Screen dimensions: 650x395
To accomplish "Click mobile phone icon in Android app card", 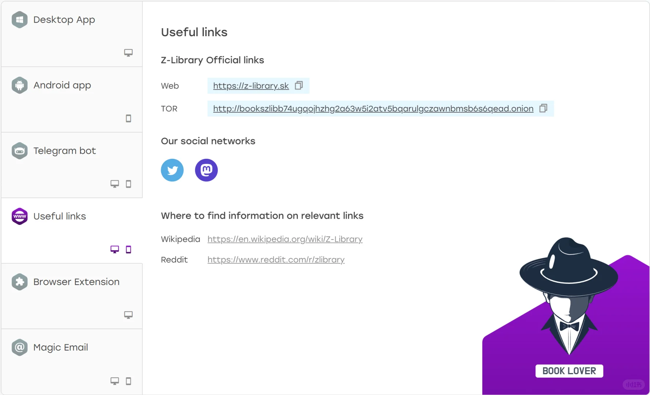I will click(x=128, y=118).
